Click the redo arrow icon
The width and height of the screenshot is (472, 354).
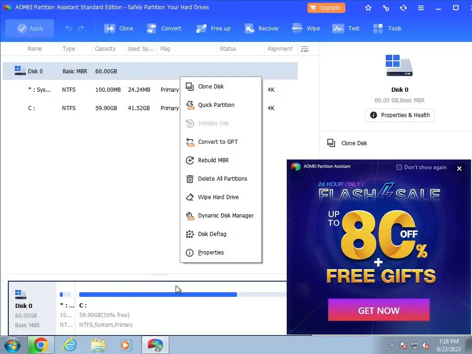pyautogui.click(x=81, y=28)
